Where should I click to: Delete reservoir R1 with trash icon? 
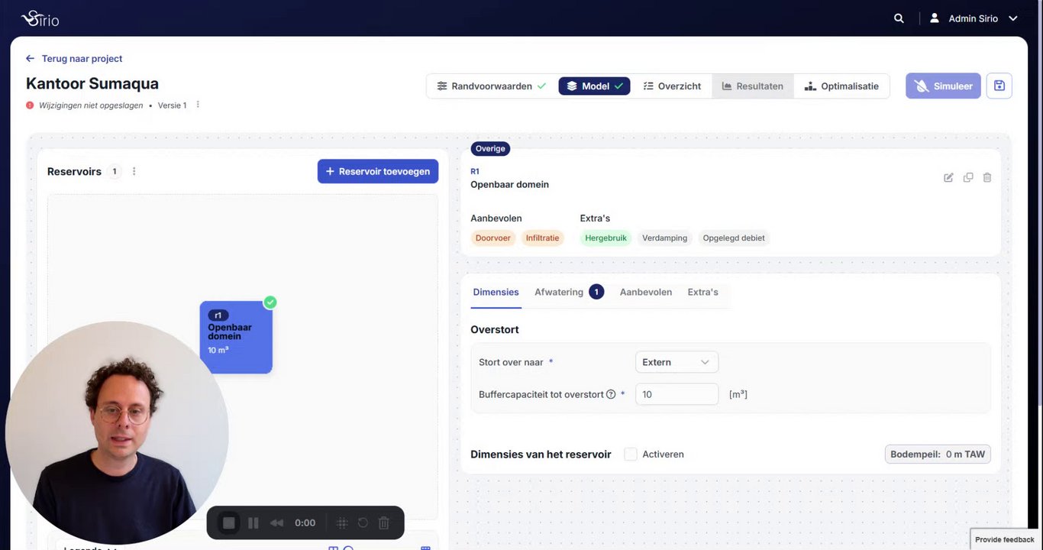point(987,177)
